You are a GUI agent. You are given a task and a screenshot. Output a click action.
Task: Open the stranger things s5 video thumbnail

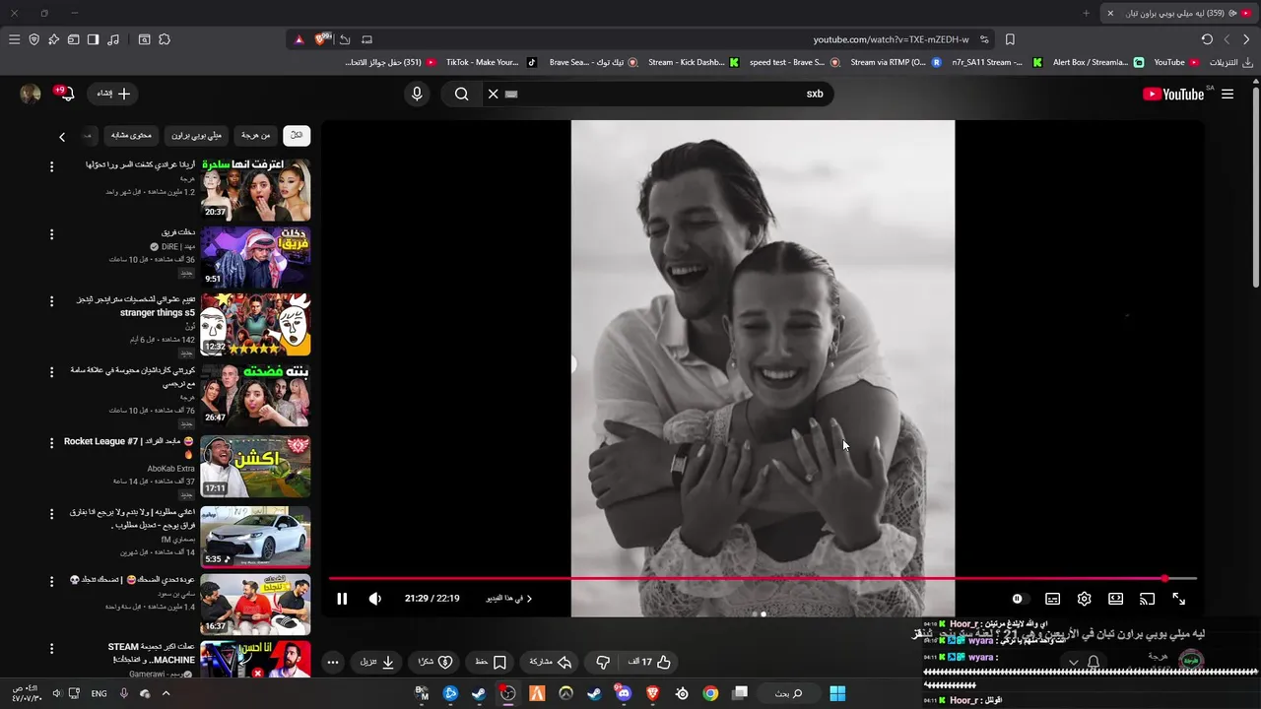[255, 324]
